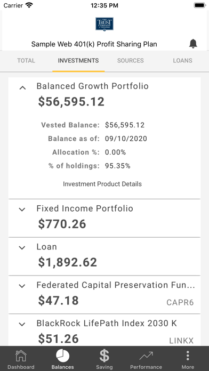Open Dashboard house icon
The height and width of the screenshot is (371, 209).
(21, 356)
